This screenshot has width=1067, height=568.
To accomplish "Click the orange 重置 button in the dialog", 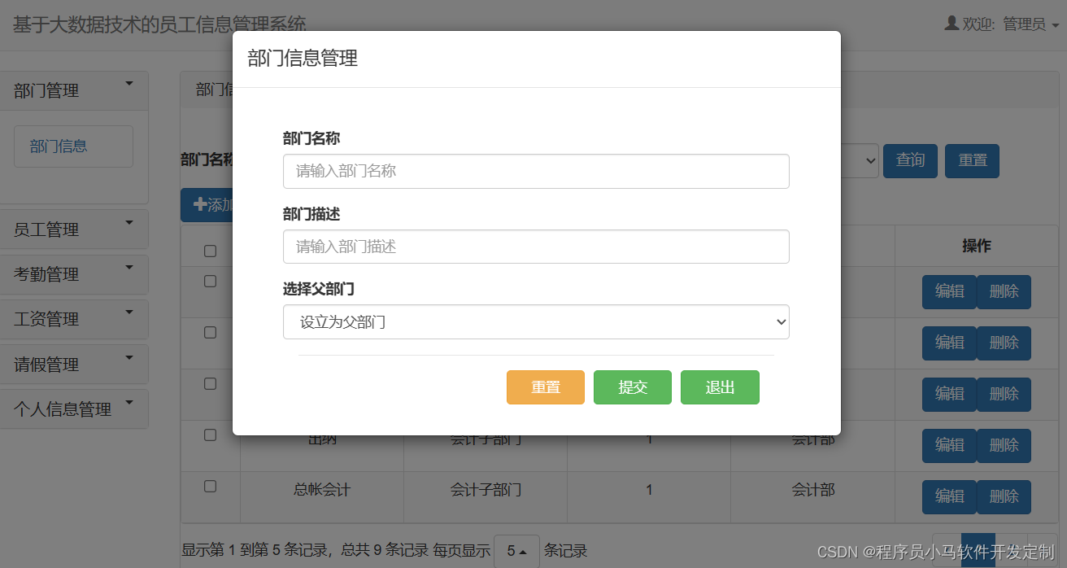I will point(545,387).
